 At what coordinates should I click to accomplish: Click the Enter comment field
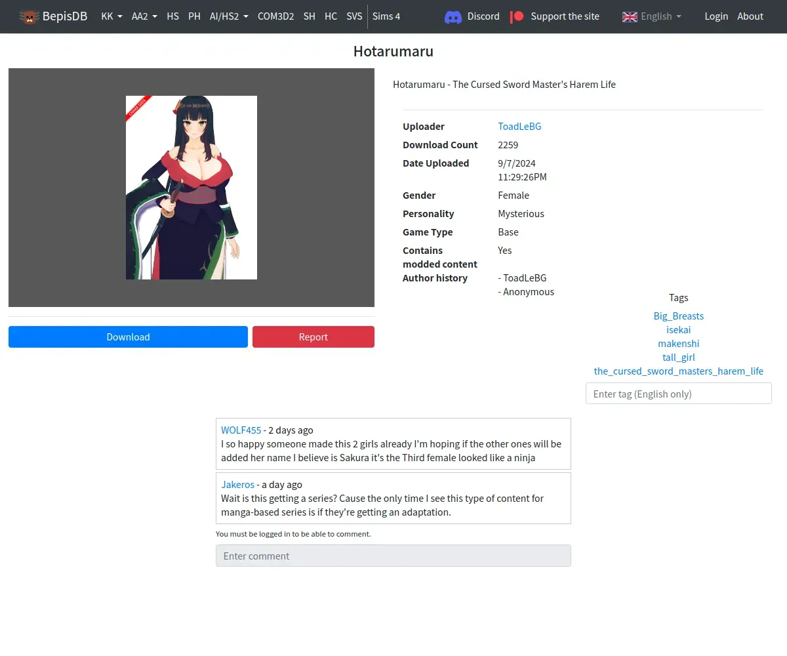coord(393,556)
